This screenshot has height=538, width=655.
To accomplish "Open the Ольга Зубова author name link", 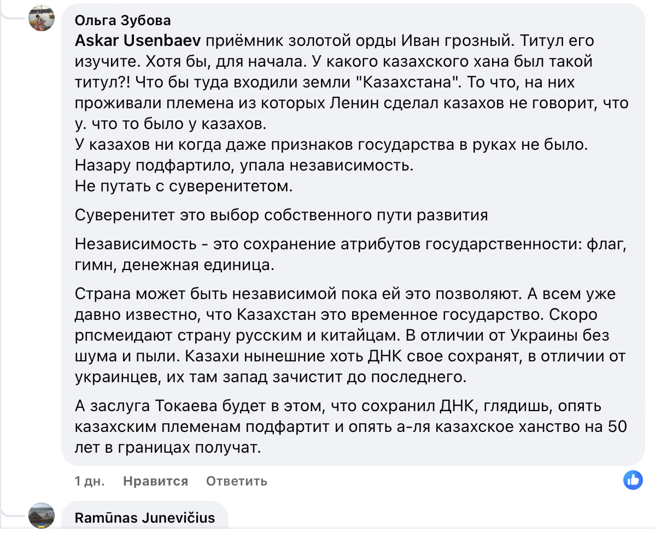I will click(x=123, y=20).
